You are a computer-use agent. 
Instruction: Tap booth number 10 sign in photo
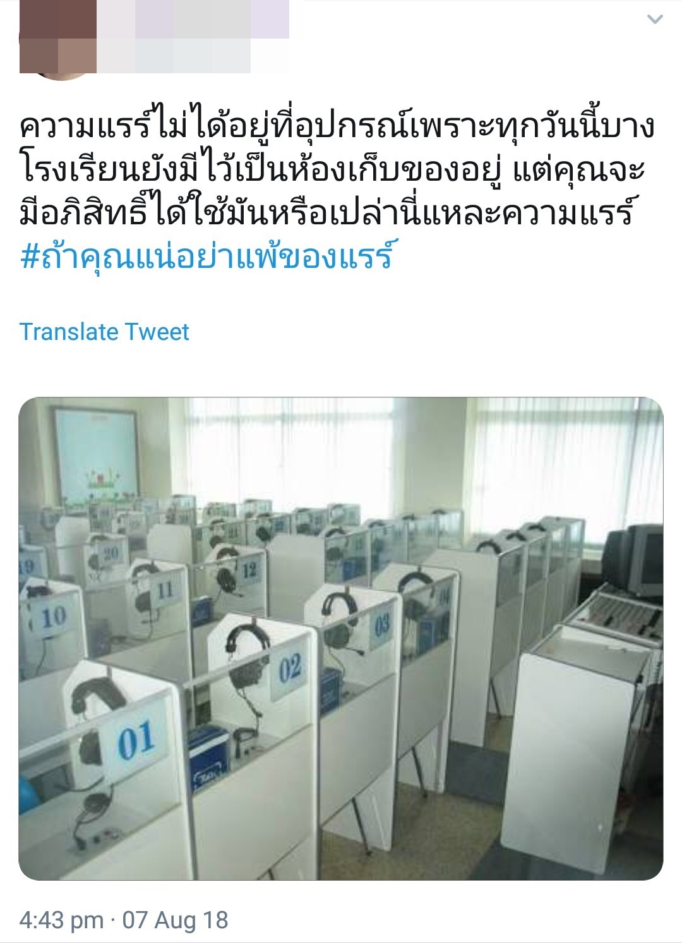click(x=53, y=617)
